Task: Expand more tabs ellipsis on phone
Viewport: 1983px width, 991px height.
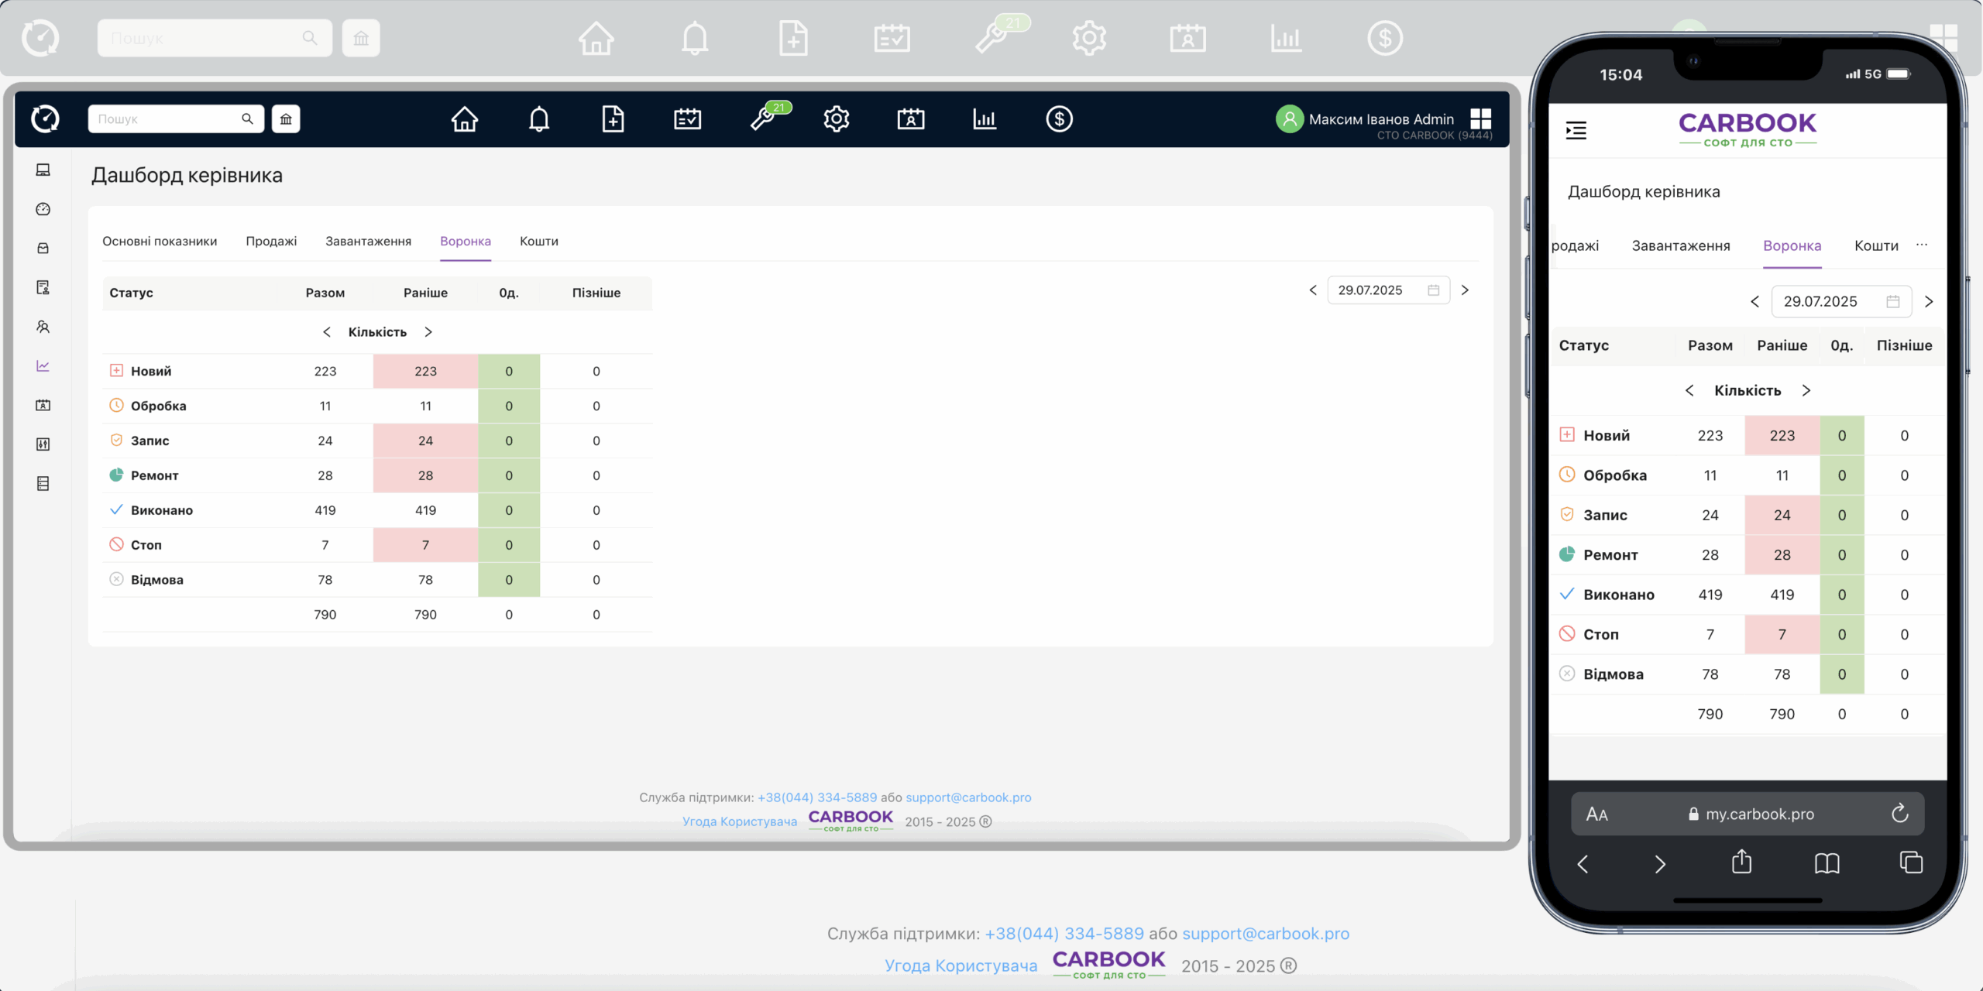Action: [x=1922, y=245]
